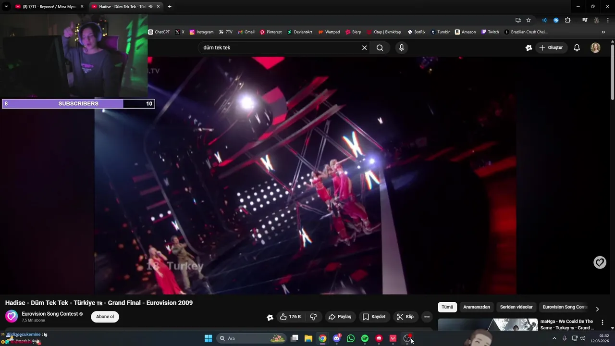Like the video with 176 B thumbs-up
This screenshot has width=615, height=346.
coord(290,317)
